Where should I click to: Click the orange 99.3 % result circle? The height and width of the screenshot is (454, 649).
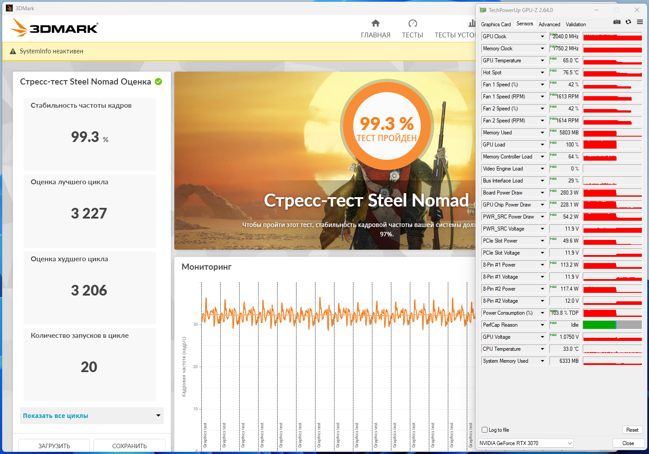(x=387, y=126)
